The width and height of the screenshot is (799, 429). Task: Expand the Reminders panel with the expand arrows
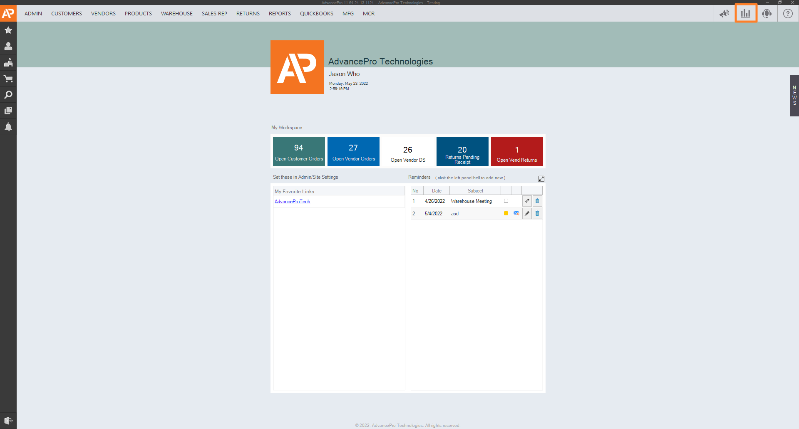tap(541, 178)
